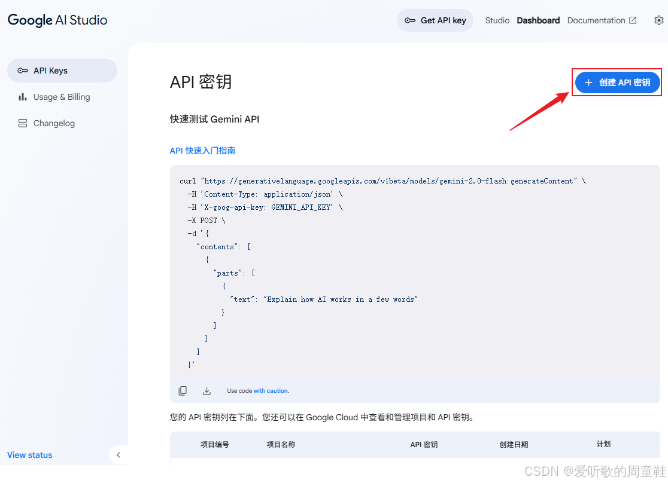The image size is (668, 483).
Task: Select the API Keys sidebar icon
Action: coord(23,71)
